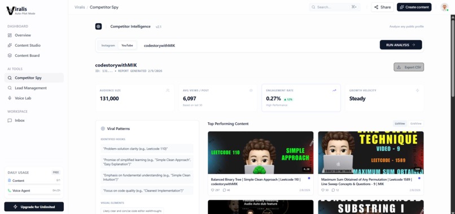Open the user avatar menu
The width and height of the screenshot is (455, 214).
(444, 7)
